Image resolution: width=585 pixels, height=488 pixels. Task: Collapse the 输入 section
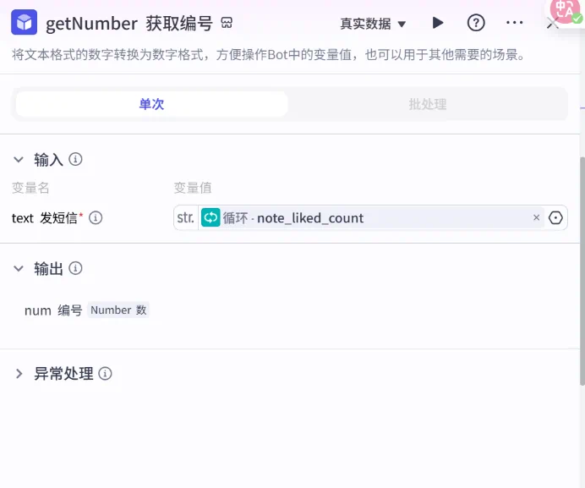(x=19, y=160)
